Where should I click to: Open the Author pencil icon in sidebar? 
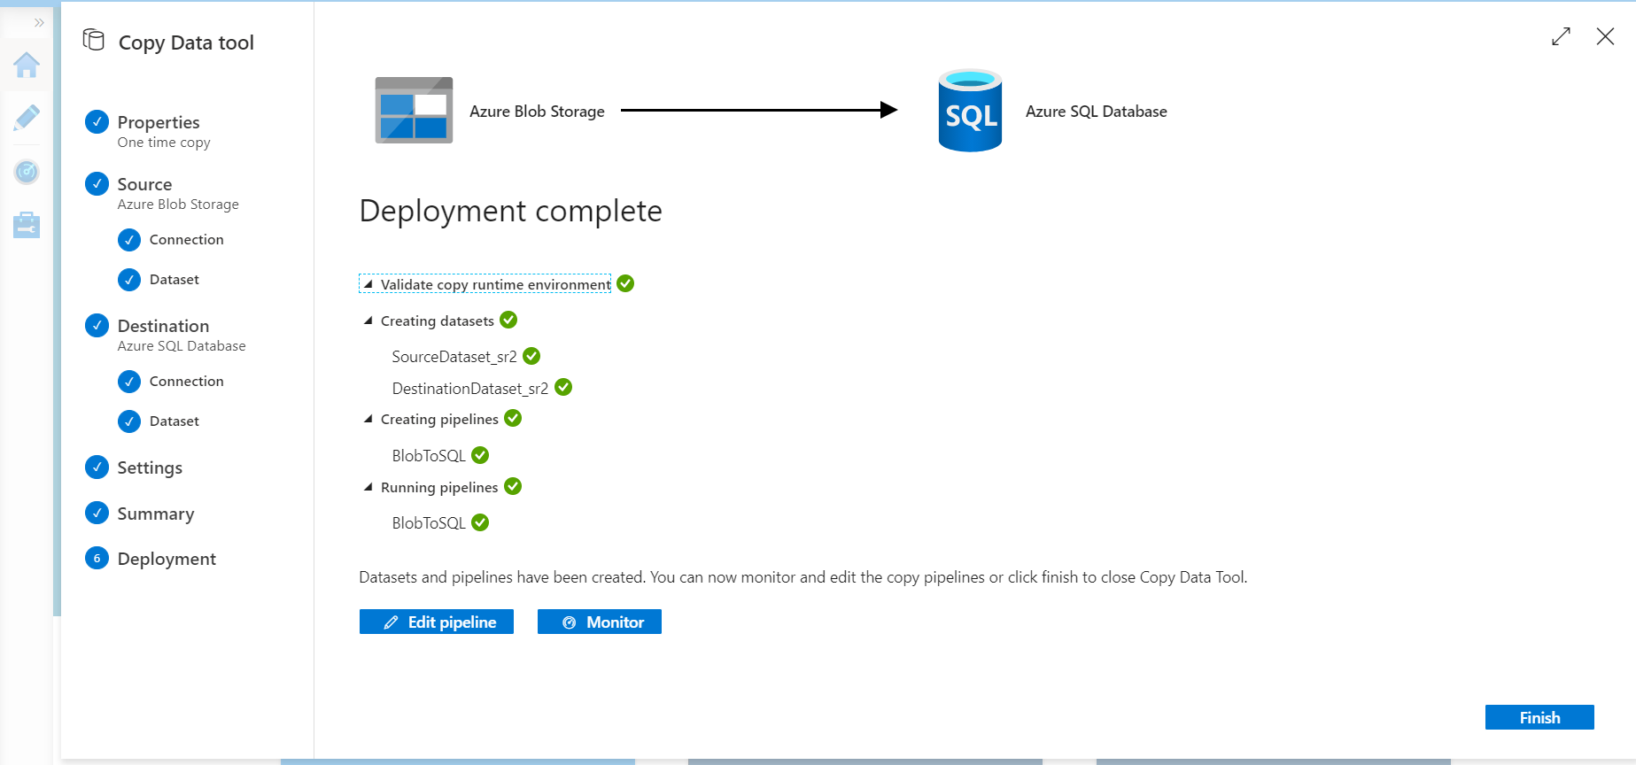27,118
